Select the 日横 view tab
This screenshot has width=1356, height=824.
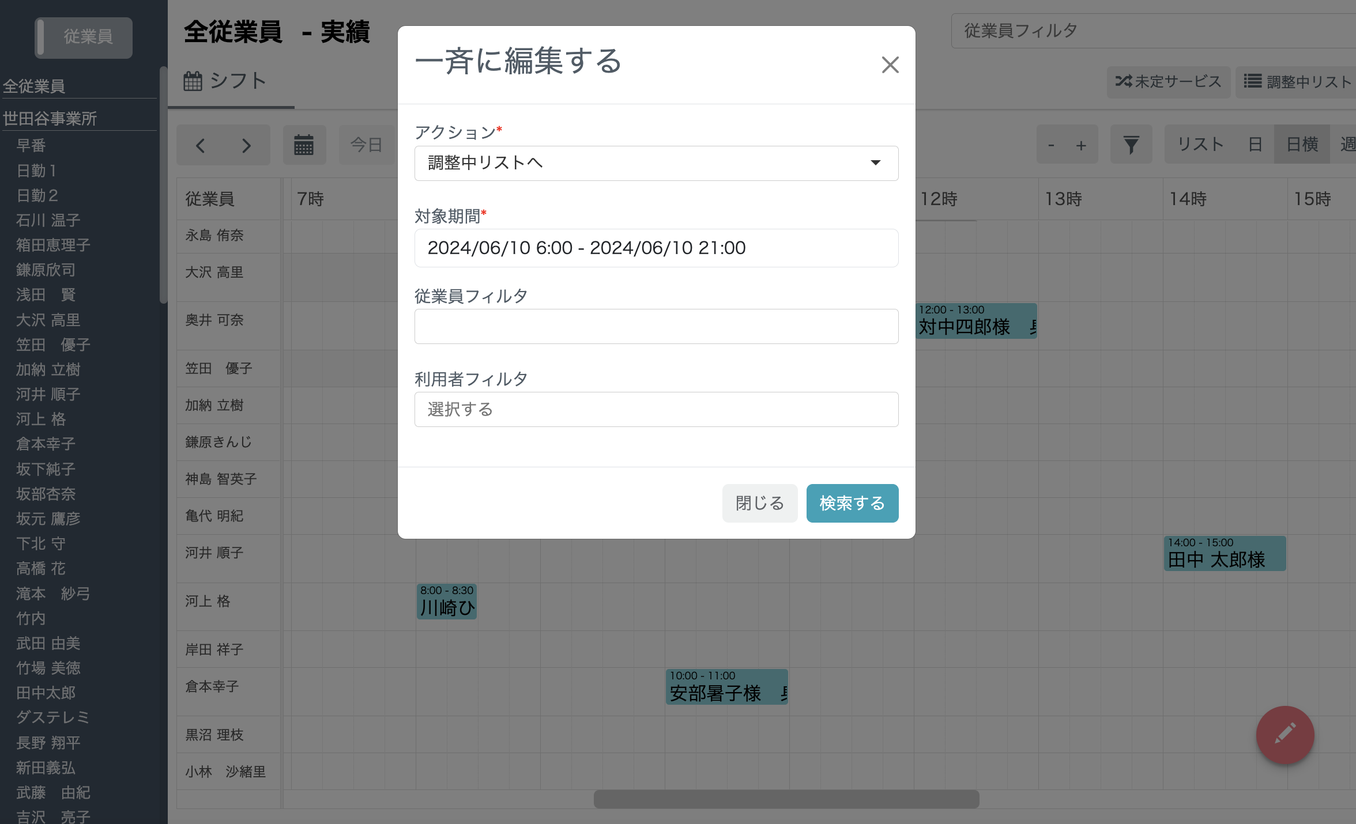coord(1302,145)
